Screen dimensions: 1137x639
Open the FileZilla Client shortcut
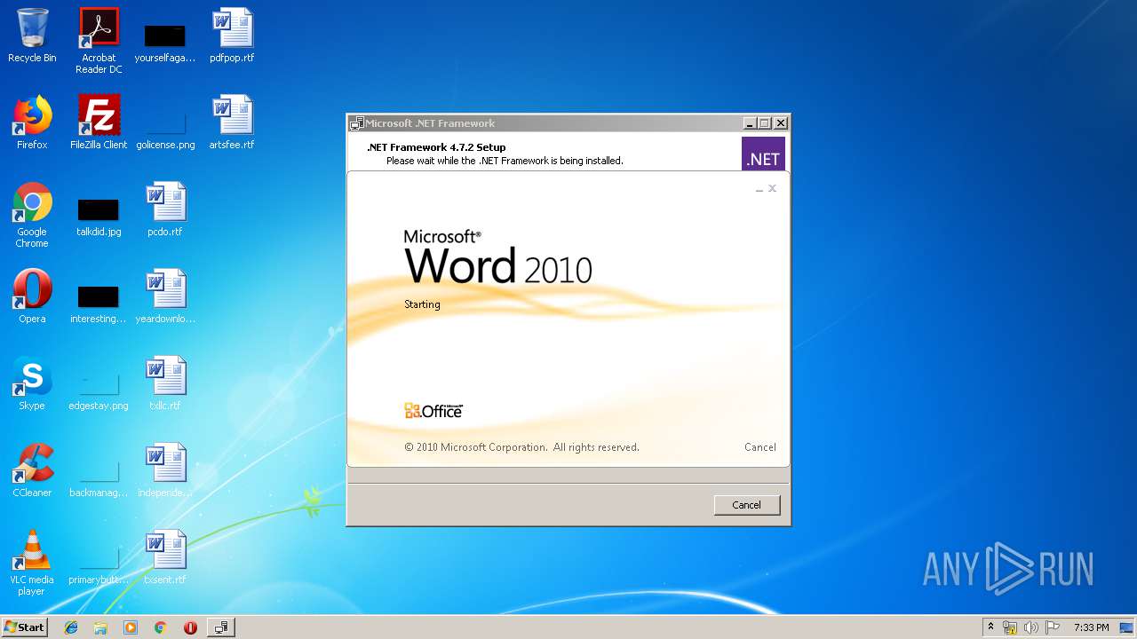click(99, 122)
